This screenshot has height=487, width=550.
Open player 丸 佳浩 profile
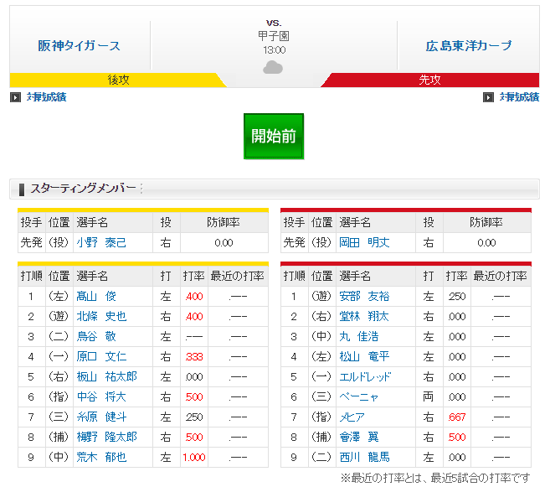(359, 336)
